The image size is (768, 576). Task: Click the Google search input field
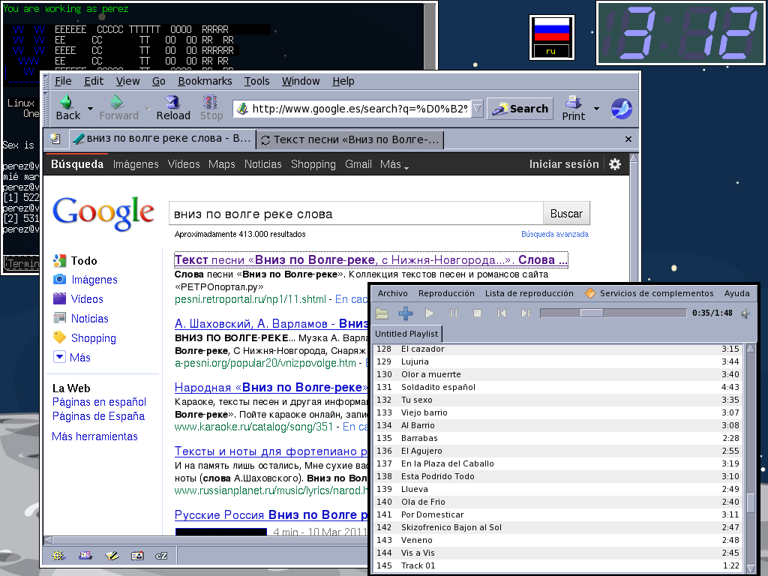click(x=356, y=214)
